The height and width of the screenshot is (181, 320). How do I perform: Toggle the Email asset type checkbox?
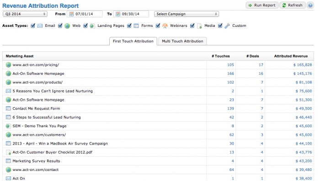33,26
